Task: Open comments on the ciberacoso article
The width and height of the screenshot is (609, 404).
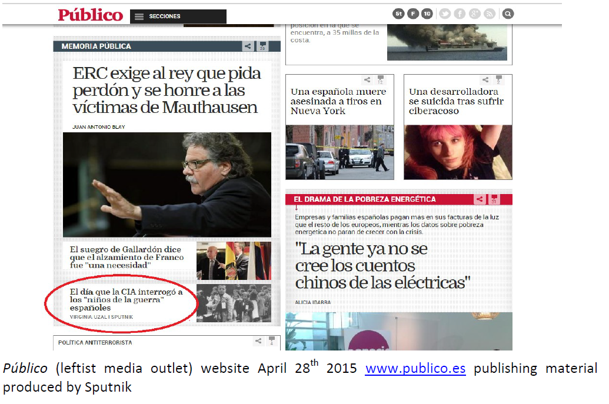Action: coord(499,80)
